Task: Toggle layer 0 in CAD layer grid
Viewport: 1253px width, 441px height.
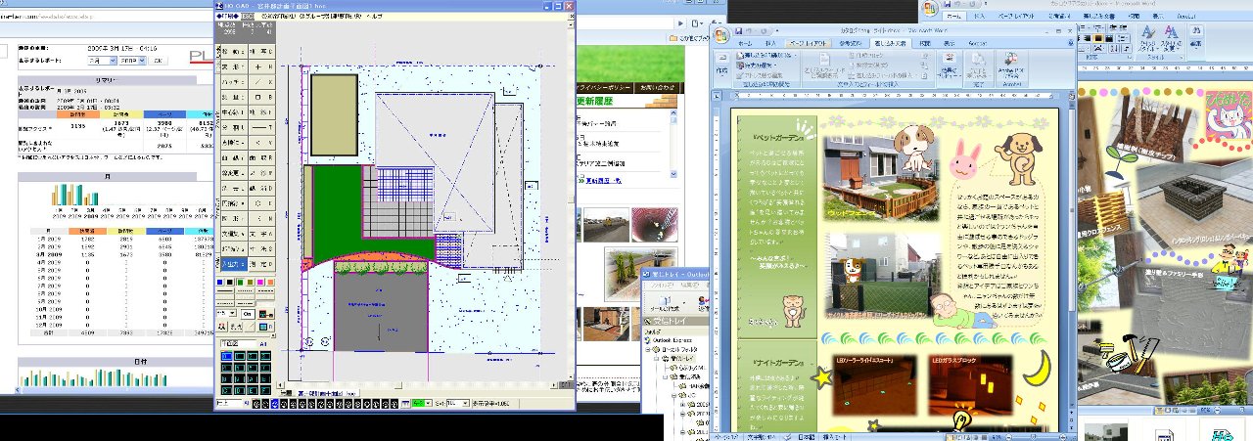Action: 226,356
